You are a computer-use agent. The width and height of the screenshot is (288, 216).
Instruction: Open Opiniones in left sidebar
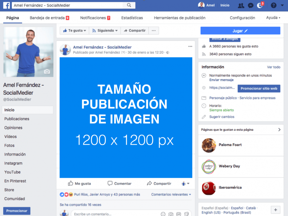pyautogui.click(x=13, y=128)
